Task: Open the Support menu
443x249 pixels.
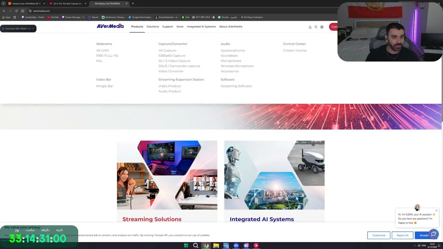Action: 168,27
